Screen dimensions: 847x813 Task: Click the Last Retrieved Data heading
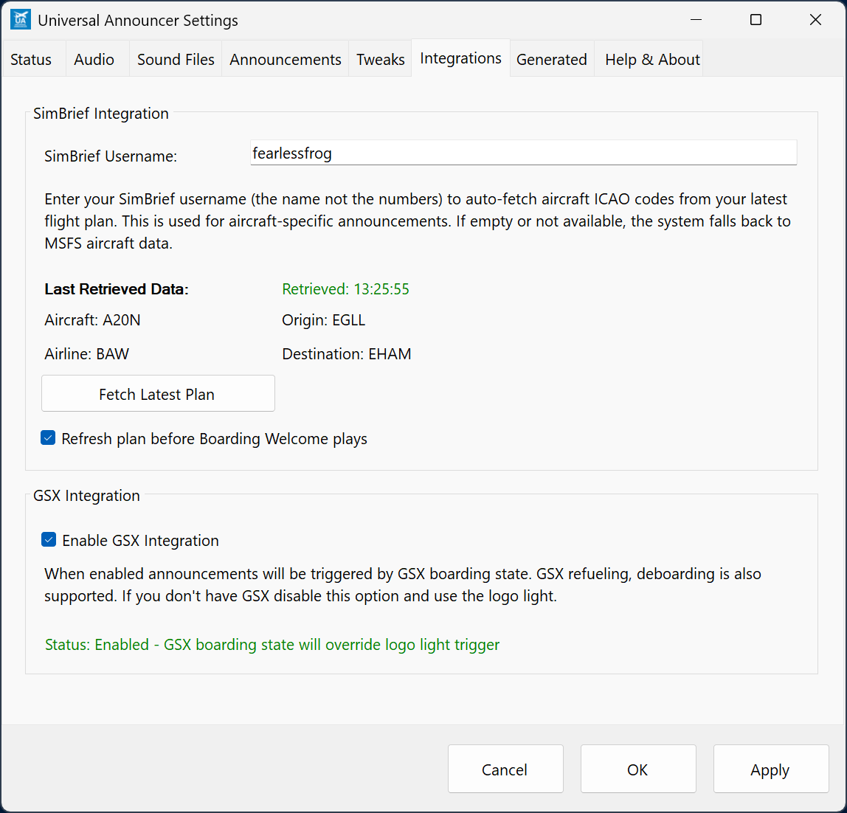(x=116, y=289)
